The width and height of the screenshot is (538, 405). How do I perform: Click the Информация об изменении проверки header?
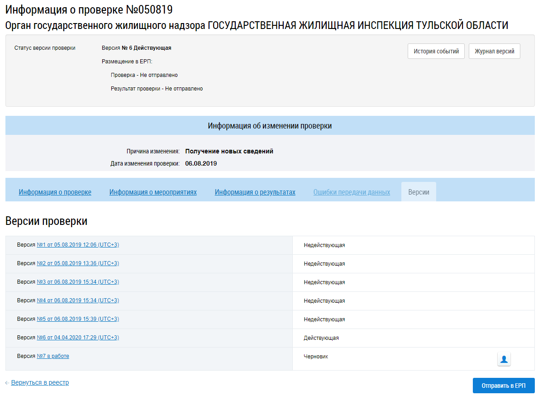click(x=270, y=126)
